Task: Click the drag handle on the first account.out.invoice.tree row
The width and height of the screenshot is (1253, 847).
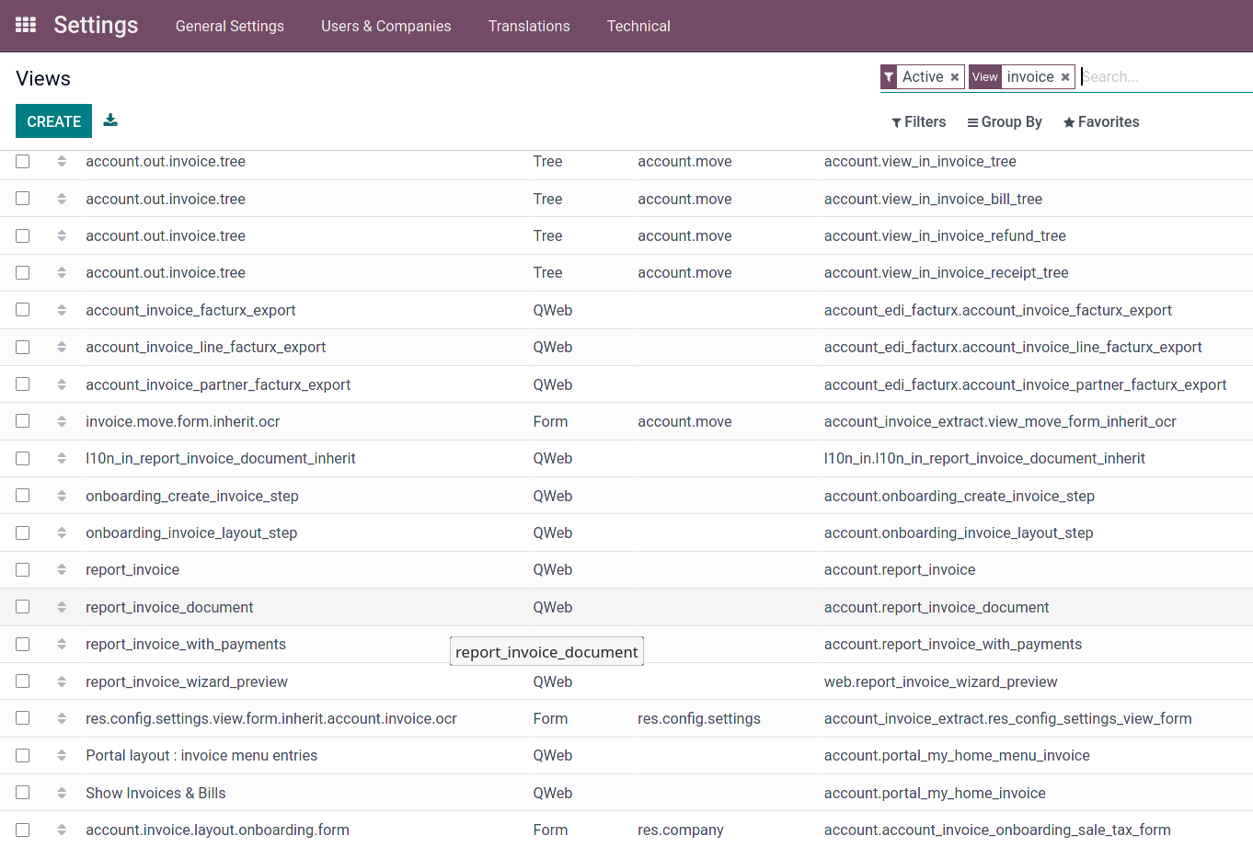Action: (62, 161)
